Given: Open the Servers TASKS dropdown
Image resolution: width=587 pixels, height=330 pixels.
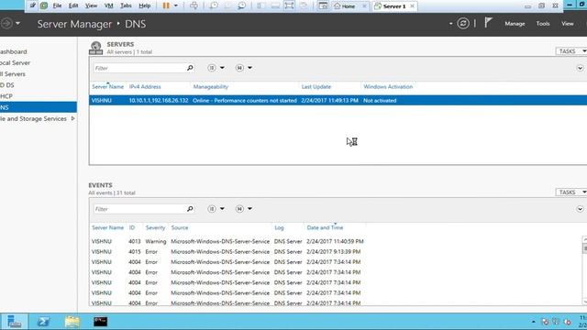Looking at the screenshot, I should click(570, 51).
